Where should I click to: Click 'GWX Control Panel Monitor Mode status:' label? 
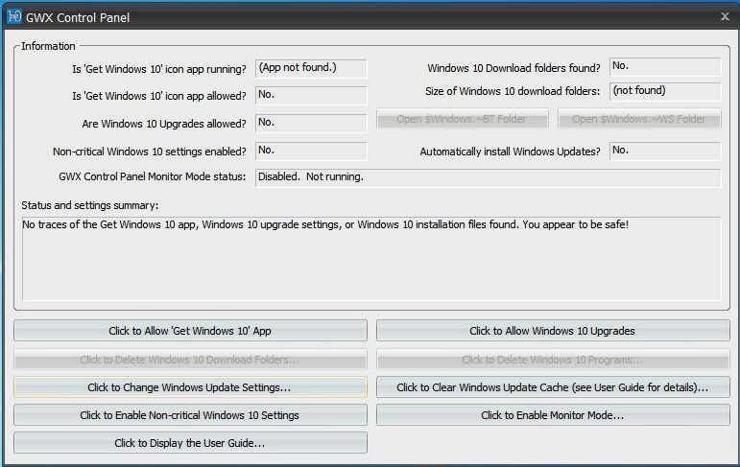tap(152, 176)
